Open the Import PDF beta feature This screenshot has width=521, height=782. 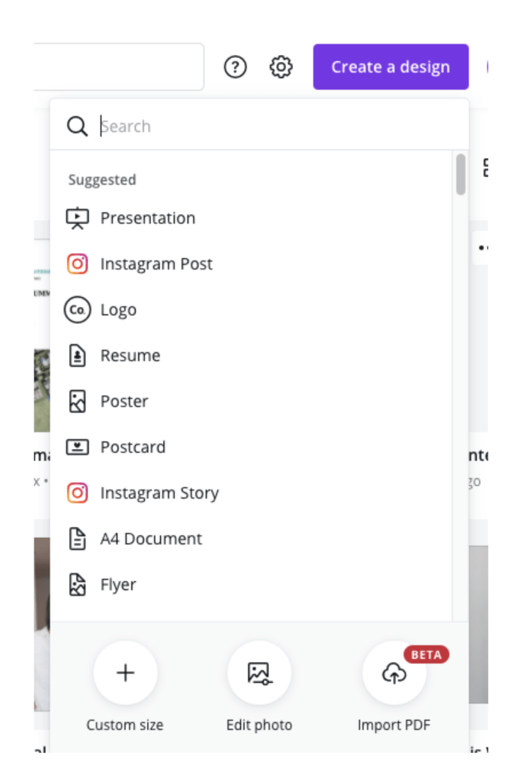coord(394,673)
